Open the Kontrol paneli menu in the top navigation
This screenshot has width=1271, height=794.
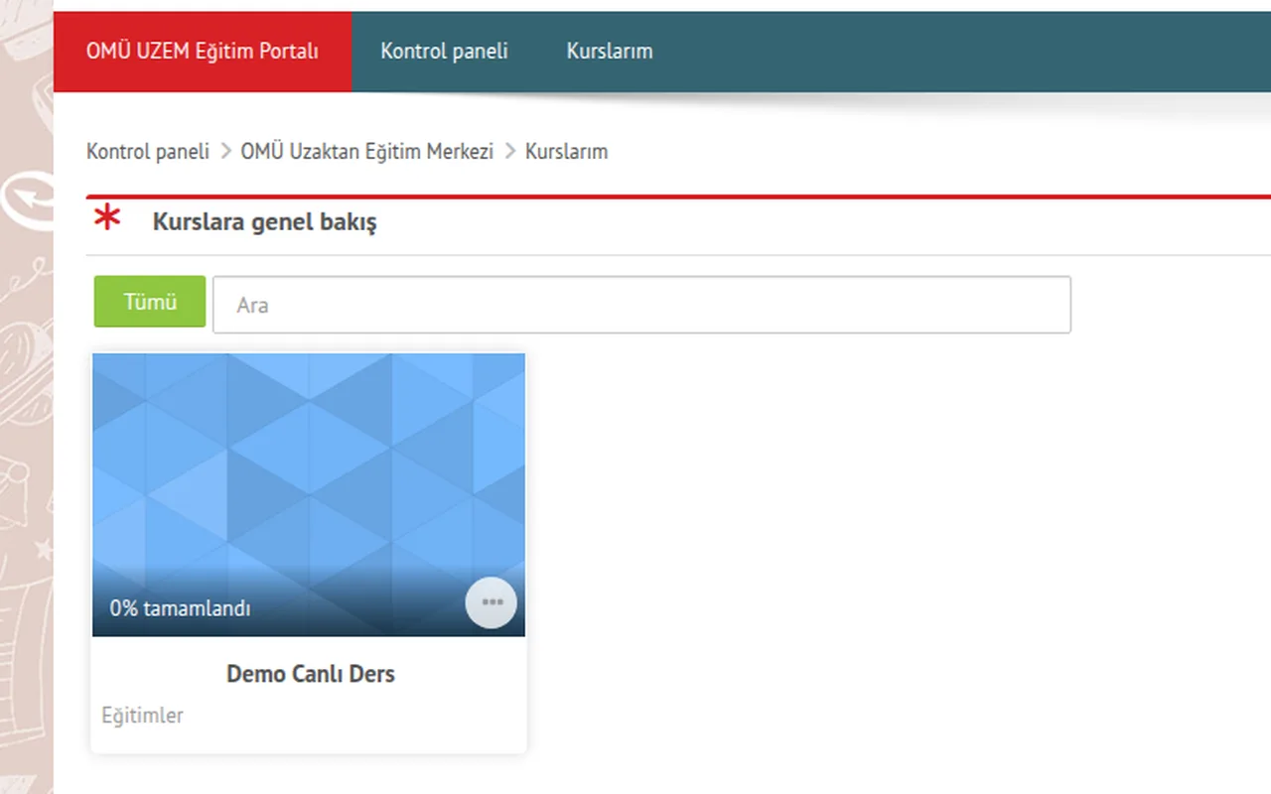(444, 52)
